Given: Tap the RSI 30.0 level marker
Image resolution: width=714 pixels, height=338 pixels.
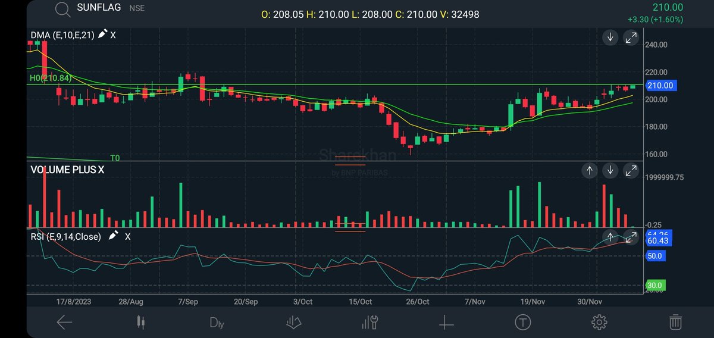Looking at the screenshot, I should coord(654,286).
